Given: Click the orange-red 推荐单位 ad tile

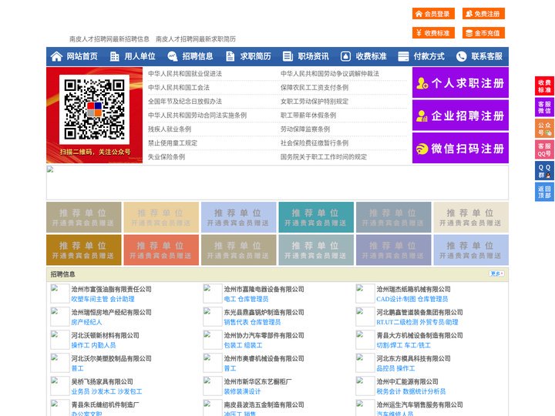Looking at the screenshot, I should (161, 250).
